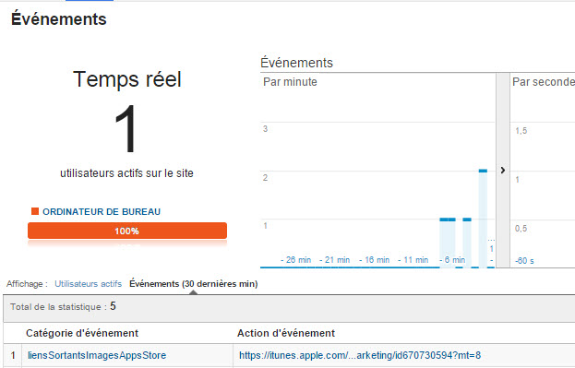Open the itunes.apple.com event action link
This screenshot has height=368, width=575.
[x=360, y=355]
